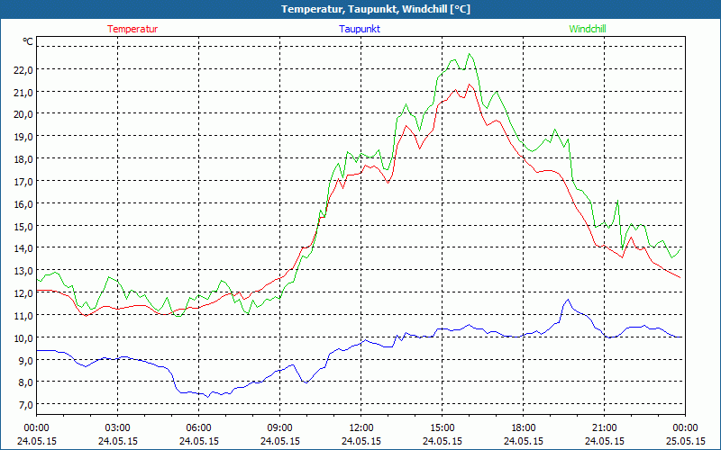Click the 09:00 time axis label
Viewport: 721px width, 450px height.
(280, 428)
